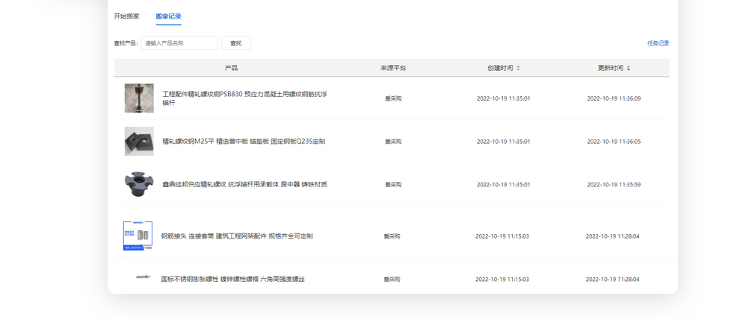The width and height of the screenshot is (731, 334).
Task: Open product title 鑫鼎经邦供应精轧螺纹
Action: click(x=244, y=184)
